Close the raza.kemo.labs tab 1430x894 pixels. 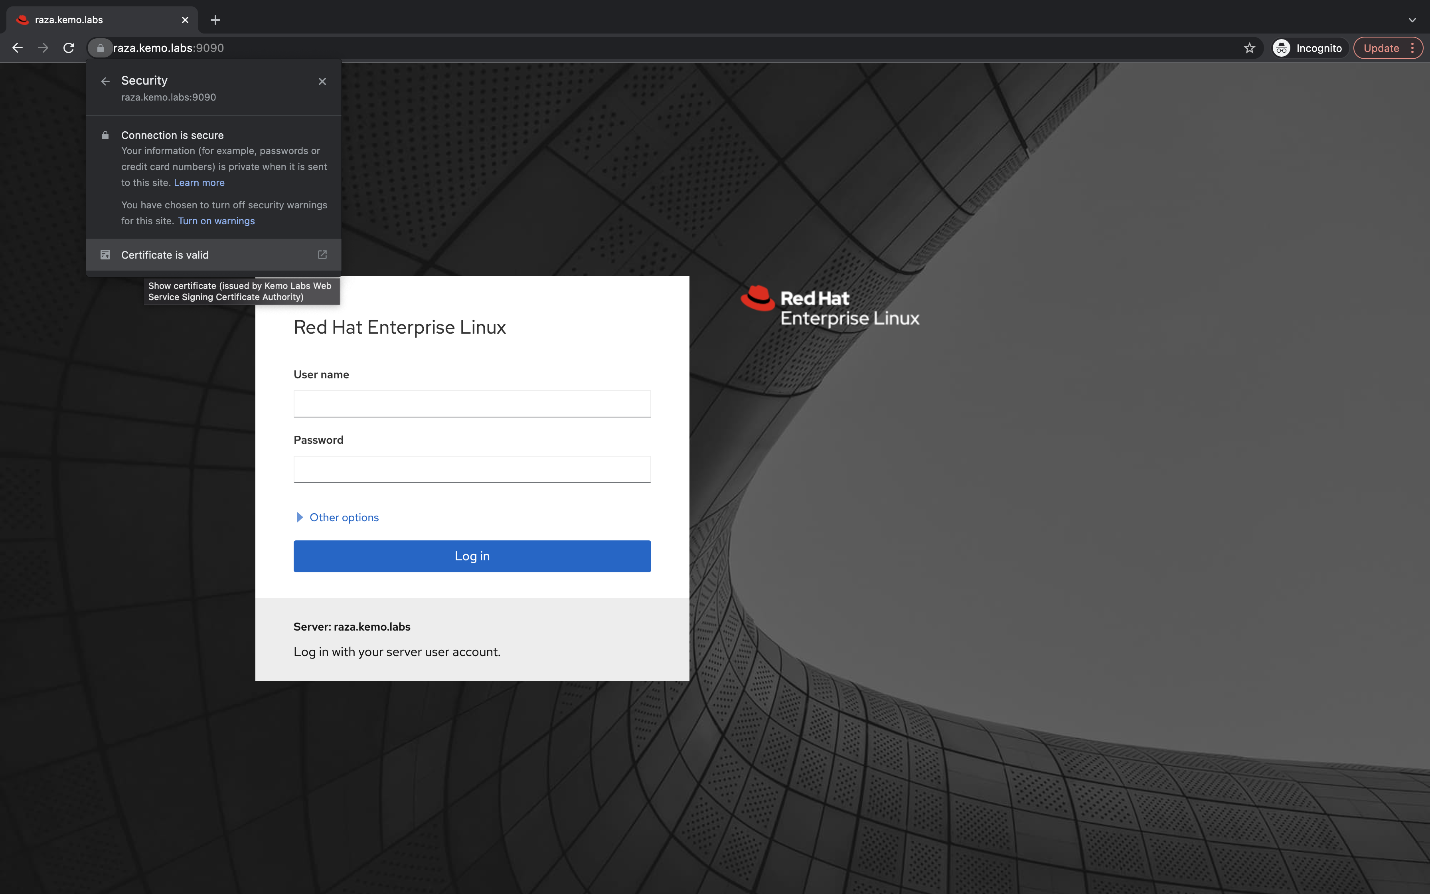pyautogui.click(x=185, y=20)
